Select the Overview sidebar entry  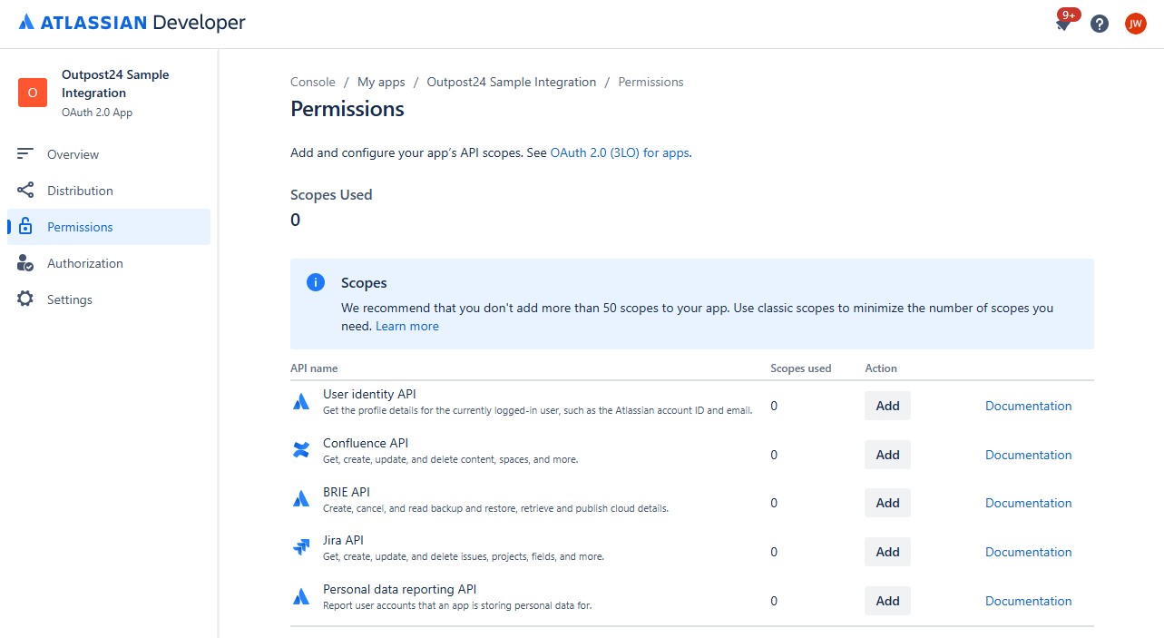coord(73,153)
